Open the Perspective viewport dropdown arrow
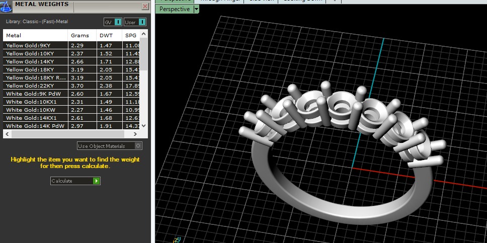487x243 pixels. (196, 9)
